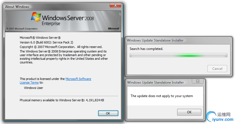The height and width of the screenshot is (124, 235).
Task: Click the "Windows User" licensee name
Action: pyautogui.click(x=33, y=88)
